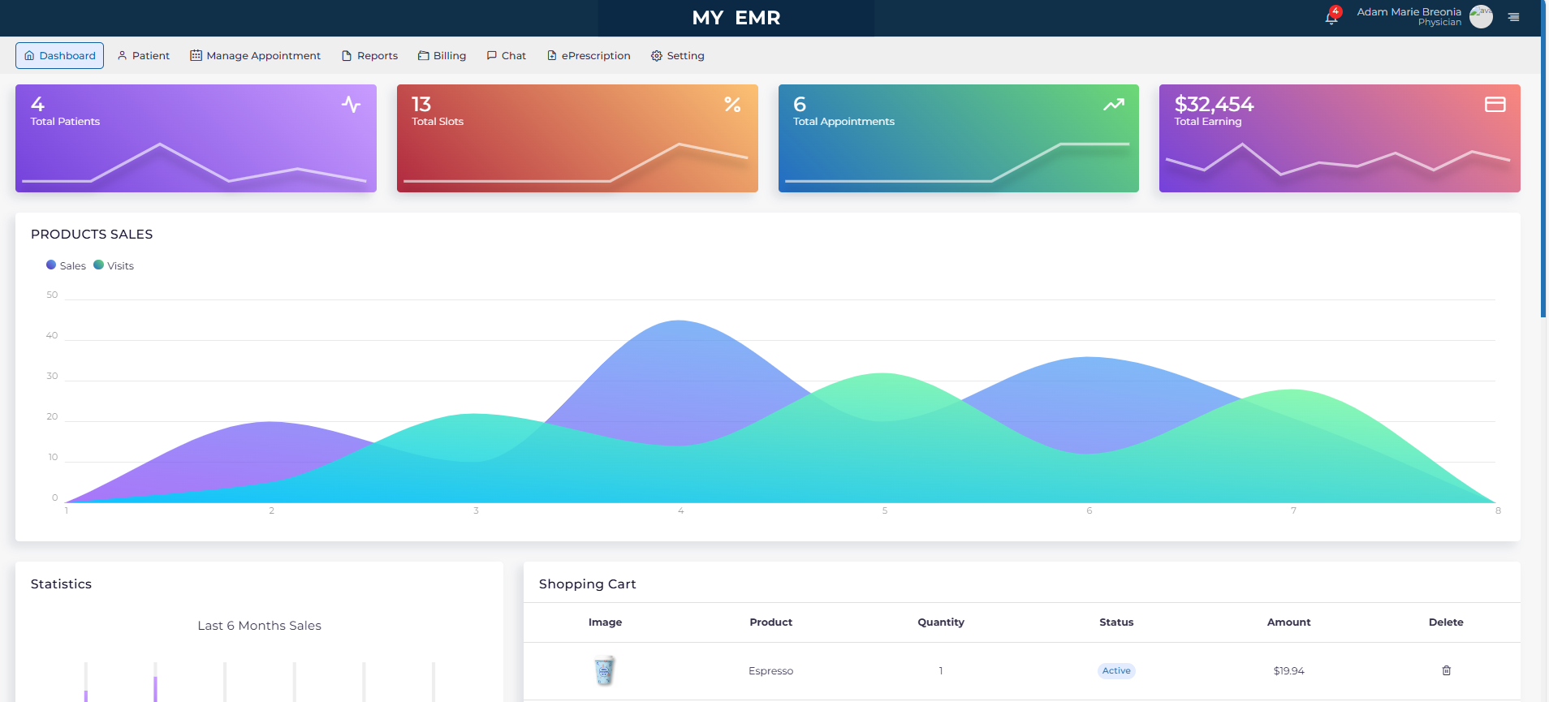Click the Active status badge for Espresso
Screen dimensions: 1549x702
pyautogui.click(x=1115, y=670)
